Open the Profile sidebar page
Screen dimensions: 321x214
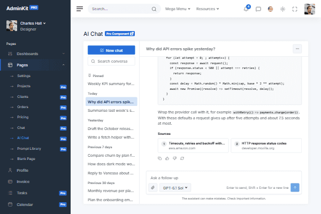pos(22,170)
